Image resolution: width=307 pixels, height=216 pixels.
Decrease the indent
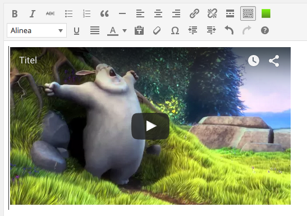(193, 30)
